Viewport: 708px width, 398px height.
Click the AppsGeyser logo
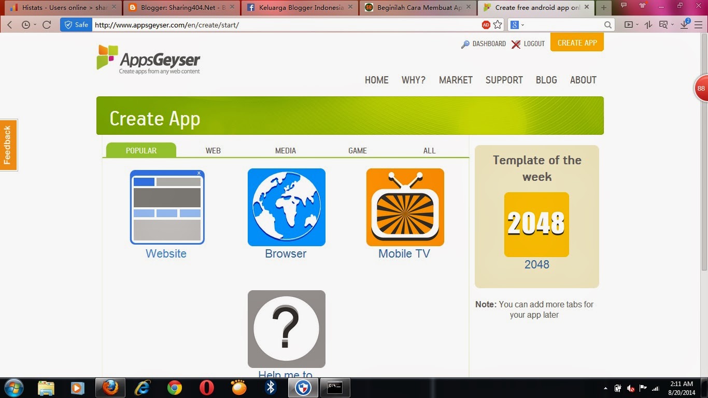pos(148,60)
